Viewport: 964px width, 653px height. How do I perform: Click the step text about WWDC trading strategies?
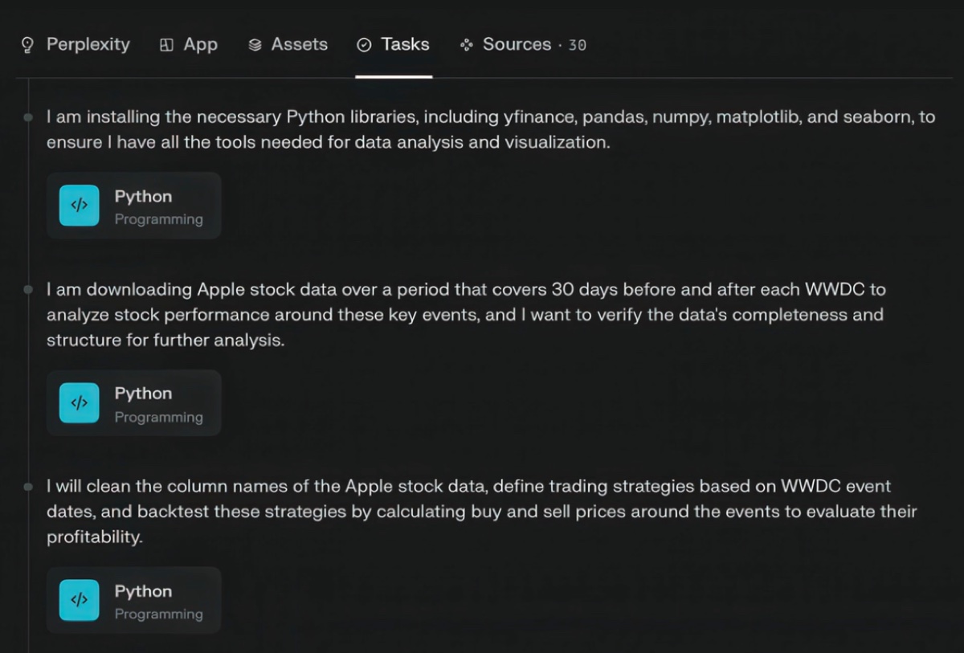click(480, 511)
